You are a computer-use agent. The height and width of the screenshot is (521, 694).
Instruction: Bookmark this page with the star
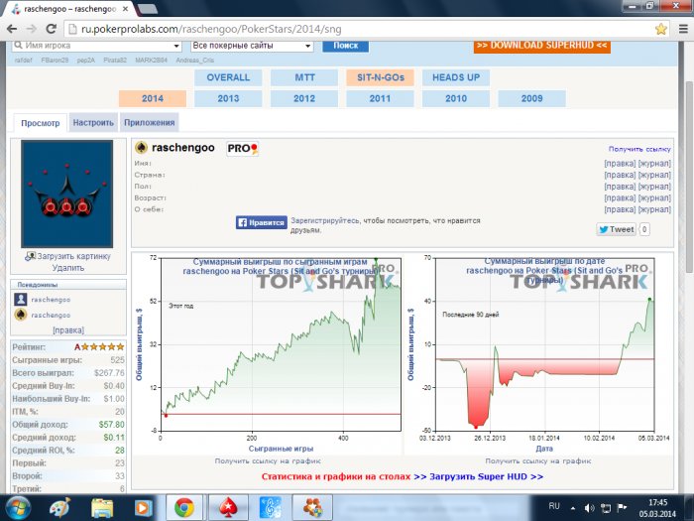[661, 29]
